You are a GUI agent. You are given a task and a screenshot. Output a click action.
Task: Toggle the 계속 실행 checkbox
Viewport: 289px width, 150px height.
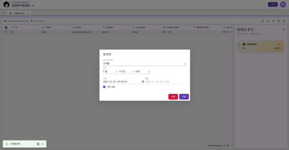(x=104, y=87)
